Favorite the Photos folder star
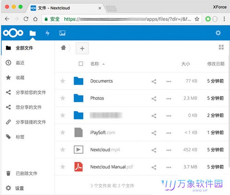Viewport: 230px width, 195px height. [63, 98]
